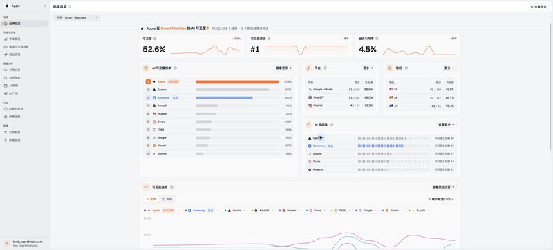This screenshot has height=250, width=553.
Task: Click ChatGPT platform row
Action: pyautogui.click(x=340, y=97)
